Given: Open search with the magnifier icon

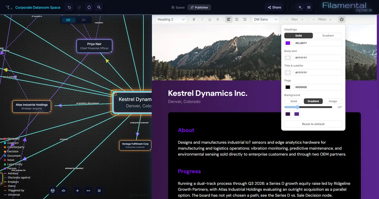Looking at the screenshot, I should pyautogui.click(x=99, y=7).
